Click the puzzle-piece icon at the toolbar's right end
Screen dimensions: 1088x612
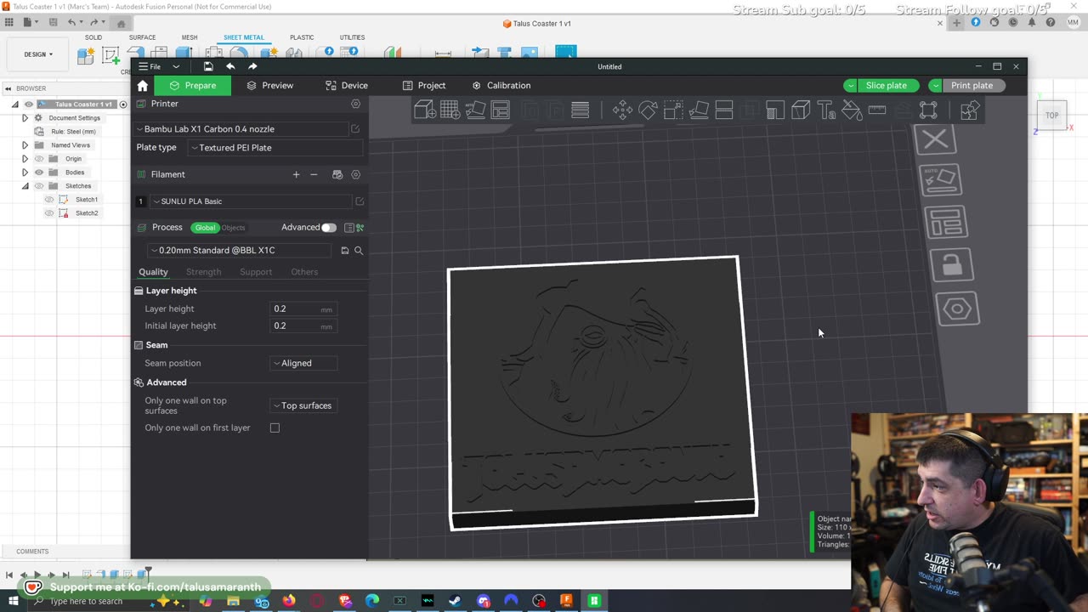click(x=969, y=110)
